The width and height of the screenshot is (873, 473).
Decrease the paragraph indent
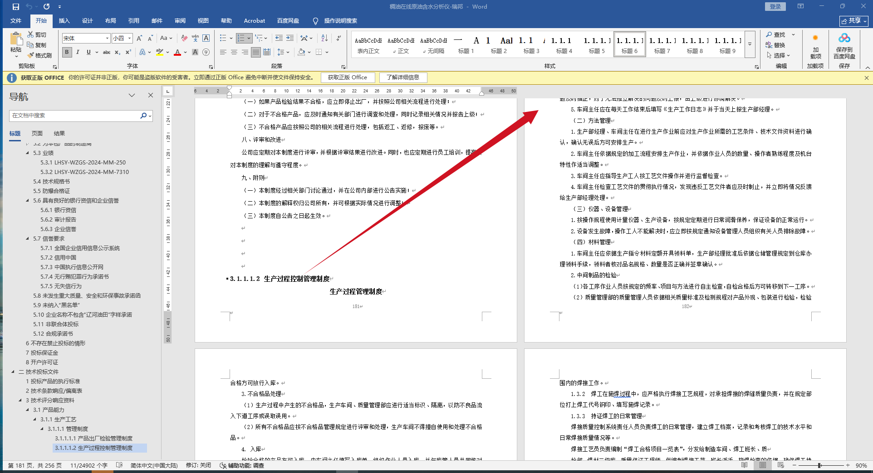pos(279,39)
